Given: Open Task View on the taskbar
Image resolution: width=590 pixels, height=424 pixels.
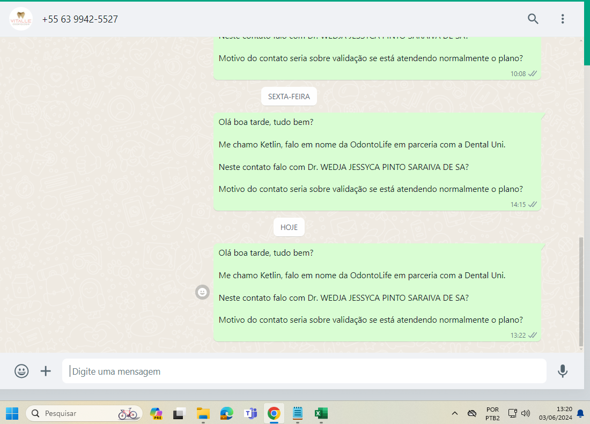Looking at the screenshot, I should (180, 413).
